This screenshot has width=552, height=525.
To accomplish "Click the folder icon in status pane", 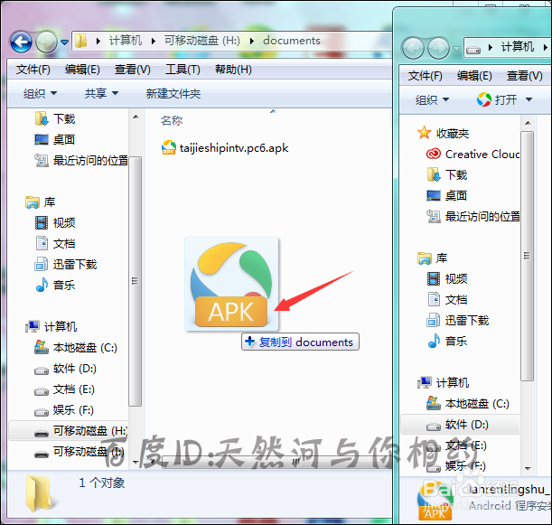I will coord(40,493).
